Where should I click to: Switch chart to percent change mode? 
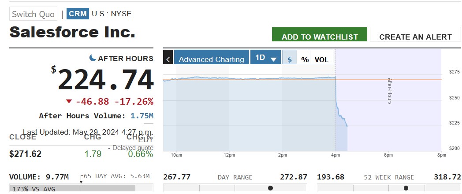tap(305, 59)
